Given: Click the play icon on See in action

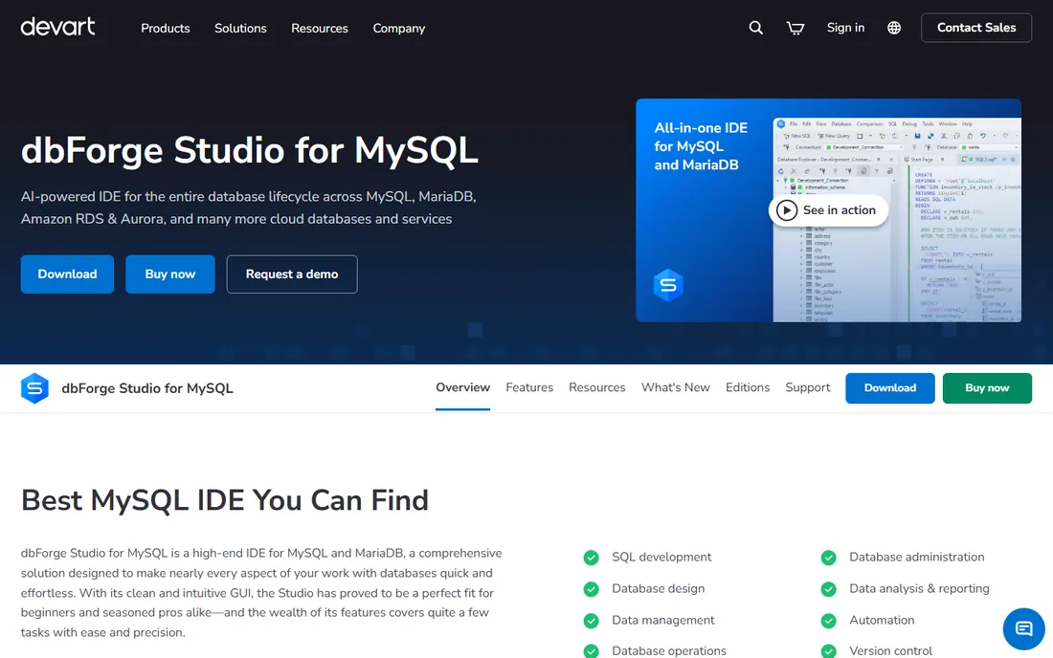Looking at the screenshot, I should click(x=786, y=210).
